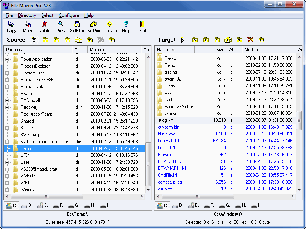Open the SelFiles selection tool
The image size is (306, 229).
pyautogui.click(x=77, y=26)
